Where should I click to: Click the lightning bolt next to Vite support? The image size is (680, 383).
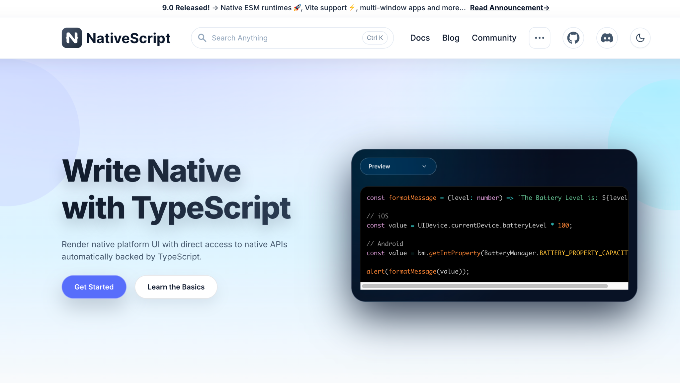352,7
